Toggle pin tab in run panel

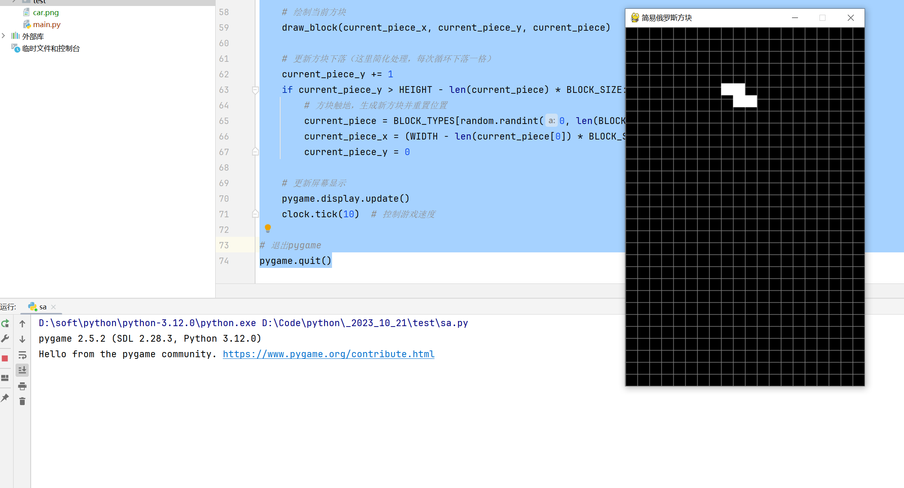coord(5,397)
